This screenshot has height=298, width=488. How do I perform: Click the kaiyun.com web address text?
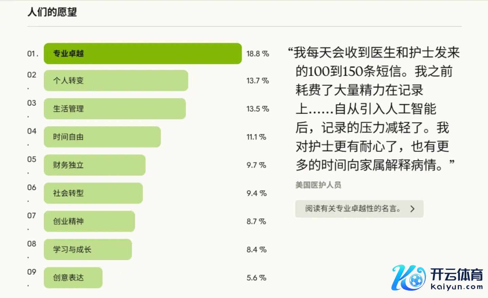coord(456,287)
